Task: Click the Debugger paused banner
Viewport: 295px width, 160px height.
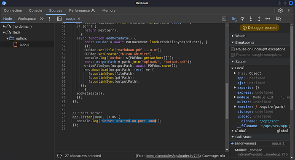Action: click(260, 28)
